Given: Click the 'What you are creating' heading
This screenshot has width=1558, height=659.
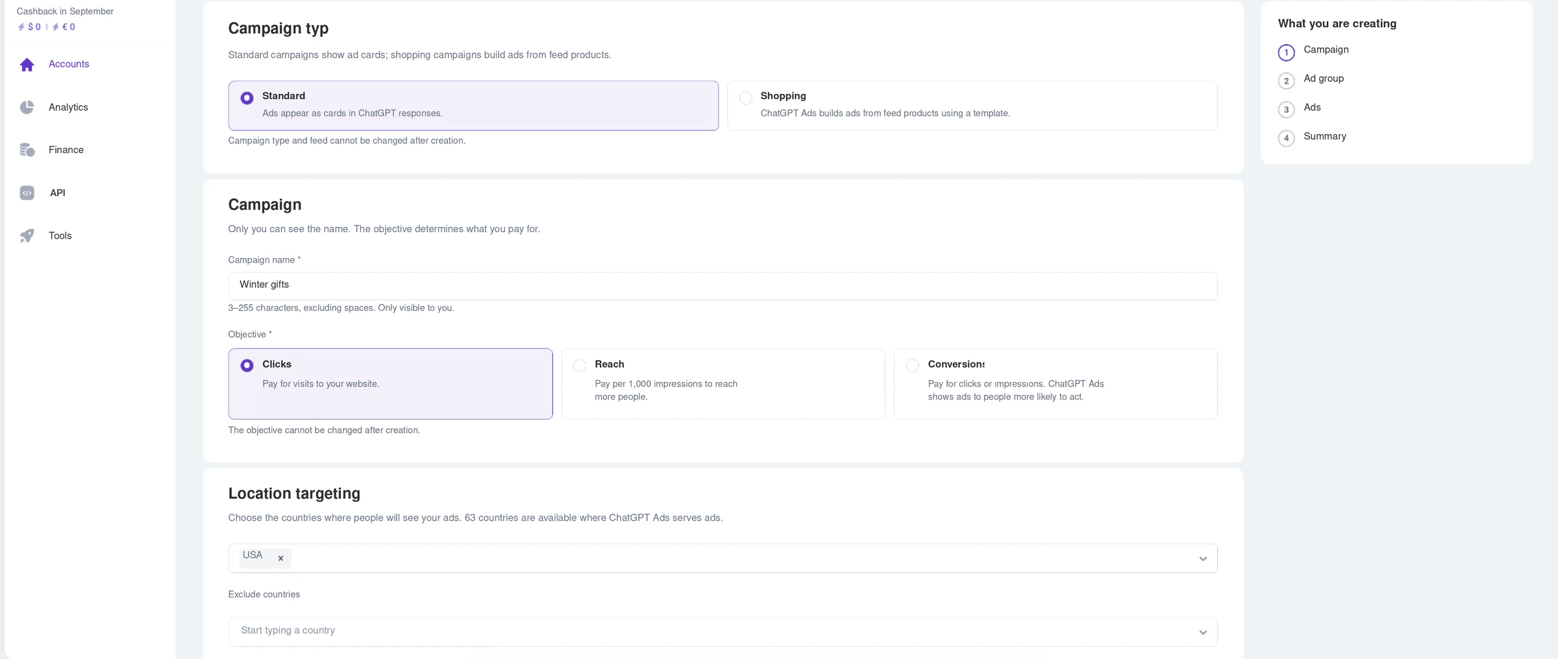Looking at the screenshot, I should [x=1337, y=23].
